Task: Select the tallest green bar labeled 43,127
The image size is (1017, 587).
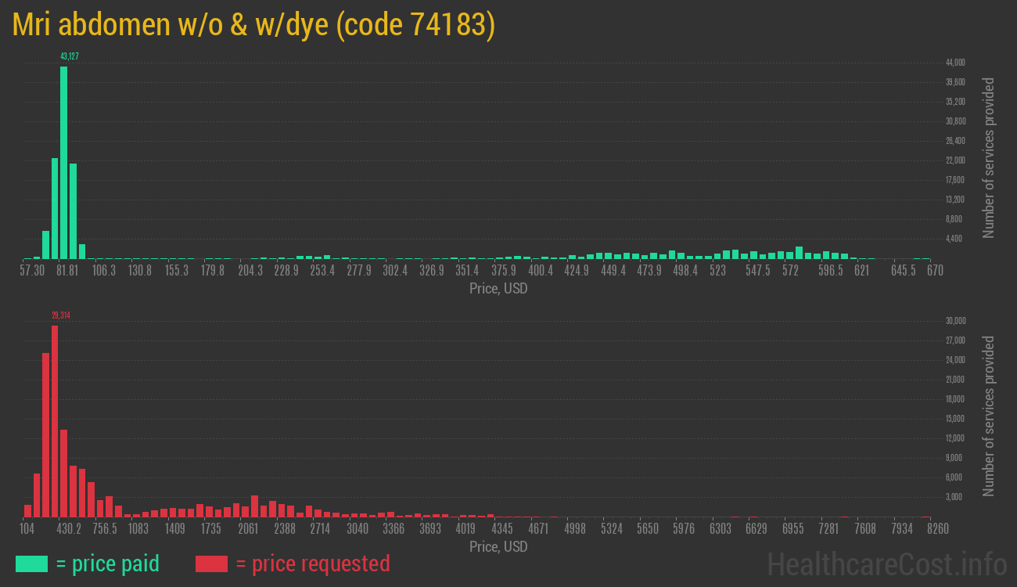Action: [x=64, y=162]
